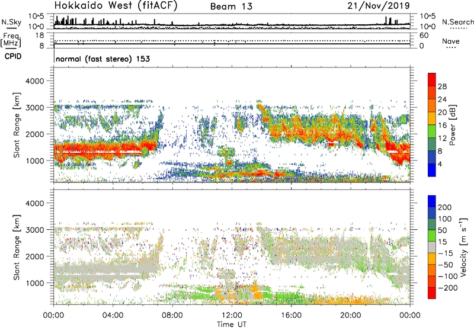Click the blue bottom of power colorbar
The image size is (474, 328).
[432, 170]
